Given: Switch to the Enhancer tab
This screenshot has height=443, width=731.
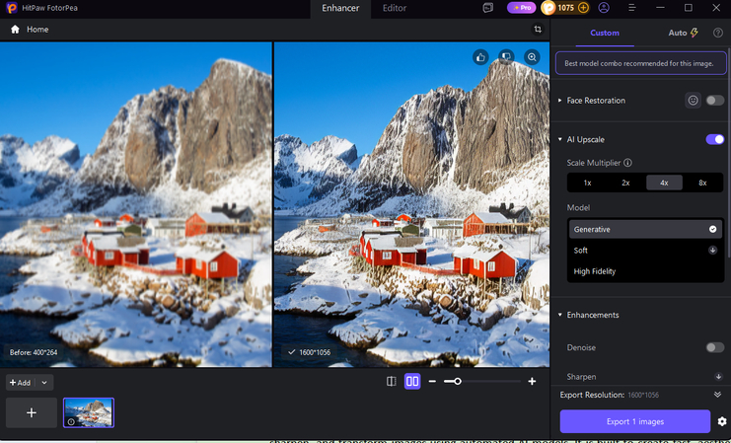Looking at the screenshot, I should (x=340, y=9).
